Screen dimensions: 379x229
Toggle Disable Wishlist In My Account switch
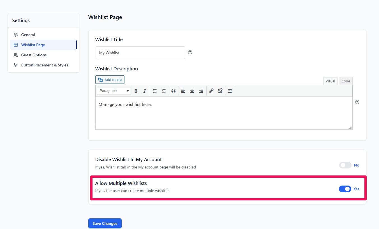(x=345, y=165)
